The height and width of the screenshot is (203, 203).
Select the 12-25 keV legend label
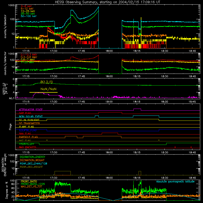click(x=28, y=11)
